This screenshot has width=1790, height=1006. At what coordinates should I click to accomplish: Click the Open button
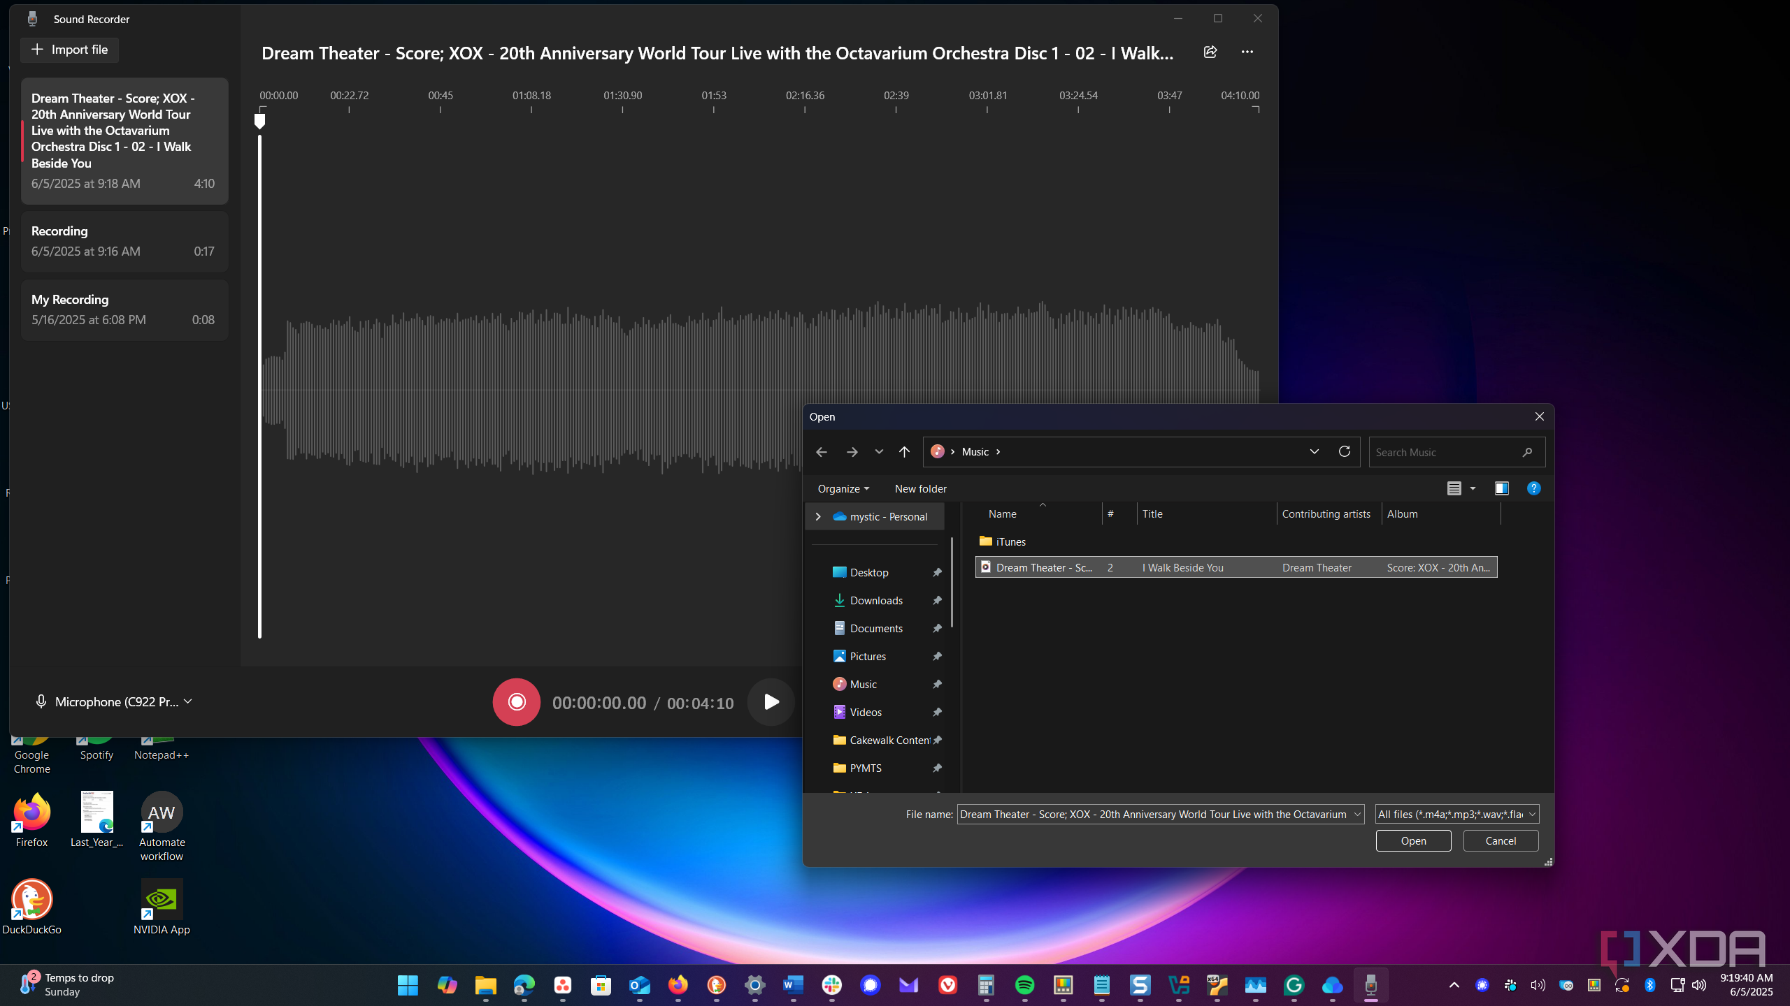[x=1413, y=841]
